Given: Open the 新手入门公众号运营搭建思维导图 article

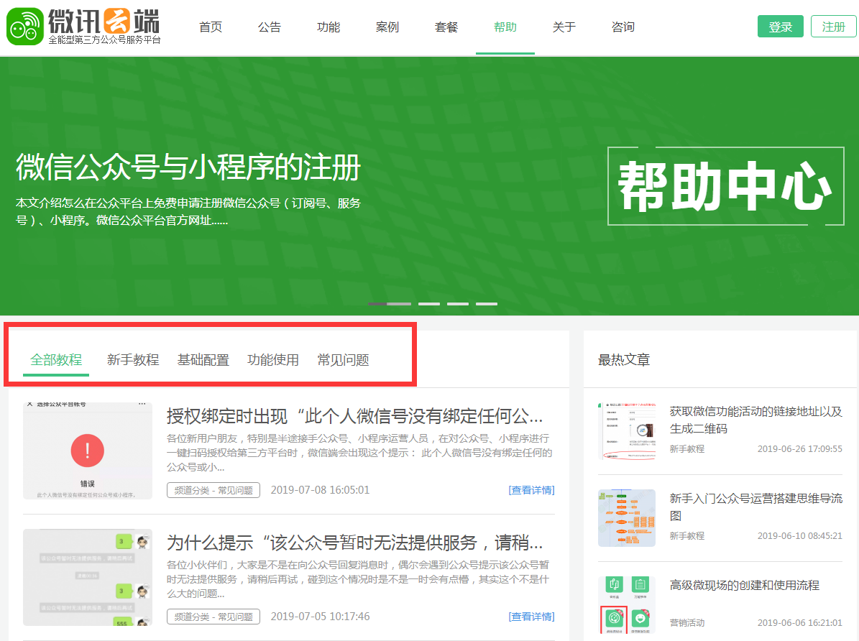Looking at the screenshot, I should click(755, 507).
